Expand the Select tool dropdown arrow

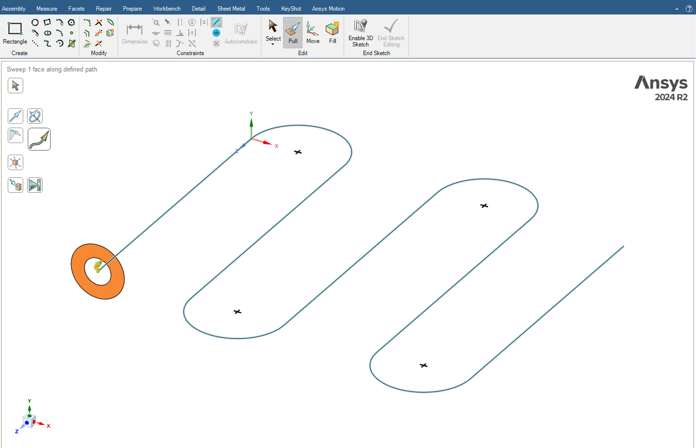click(x=273, y=44)
